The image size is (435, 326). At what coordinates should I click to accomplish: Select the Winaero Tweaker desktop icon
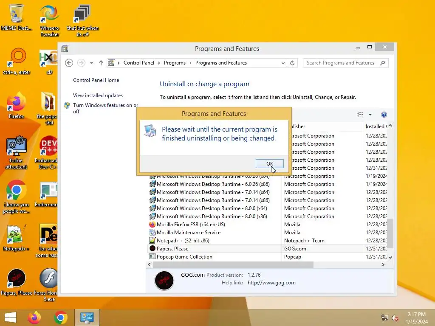click(50, 20)
